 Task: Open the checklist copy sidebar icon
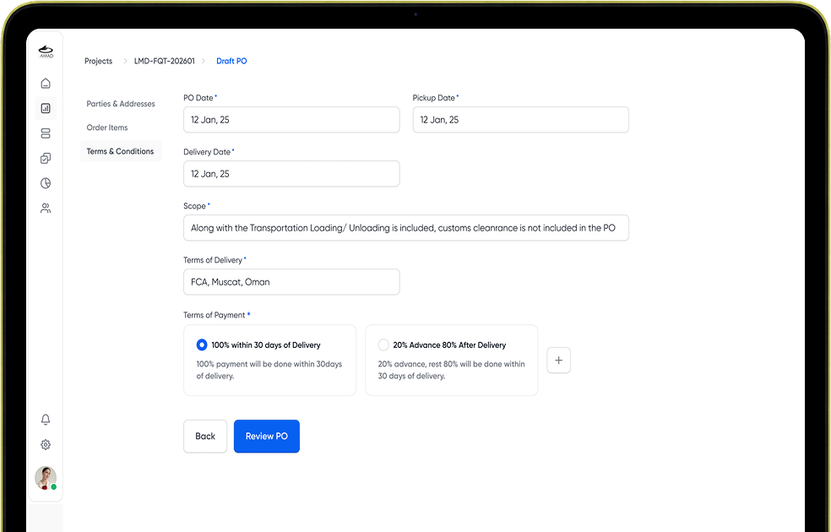(46, 158)
